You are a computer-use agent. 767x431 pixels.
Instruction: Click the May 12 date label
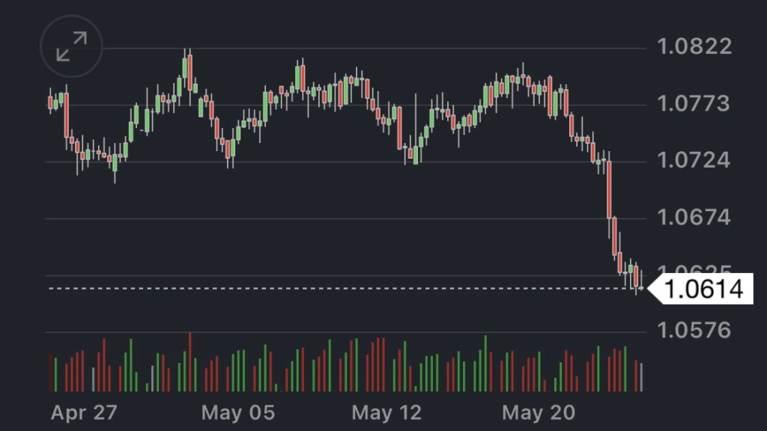(x=386, y=412)
